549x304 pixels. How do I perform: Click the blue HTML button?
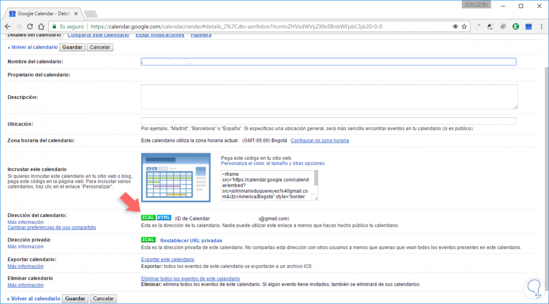(164, 217)
